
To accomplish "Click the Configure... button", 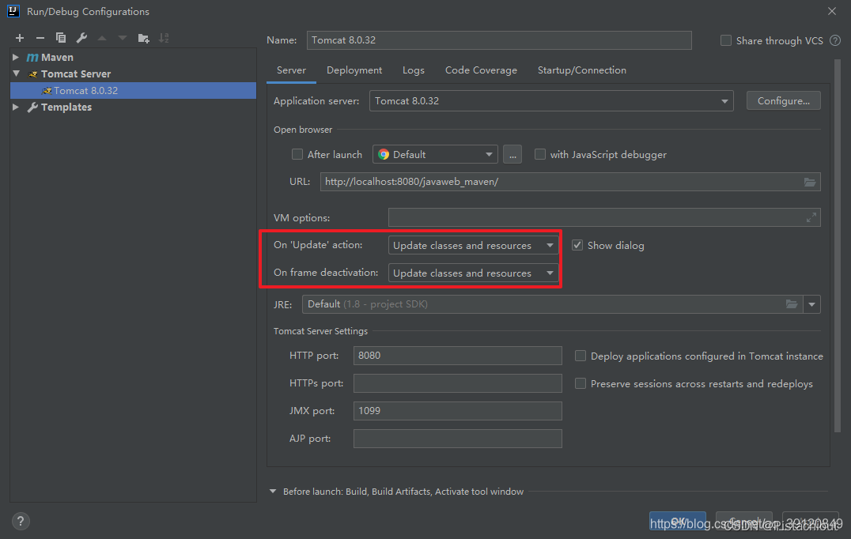I will point(783,101).
